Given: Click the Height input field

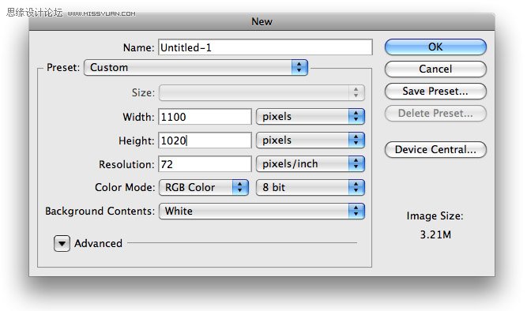Looking at the screenshot, I should click(205, 140).
